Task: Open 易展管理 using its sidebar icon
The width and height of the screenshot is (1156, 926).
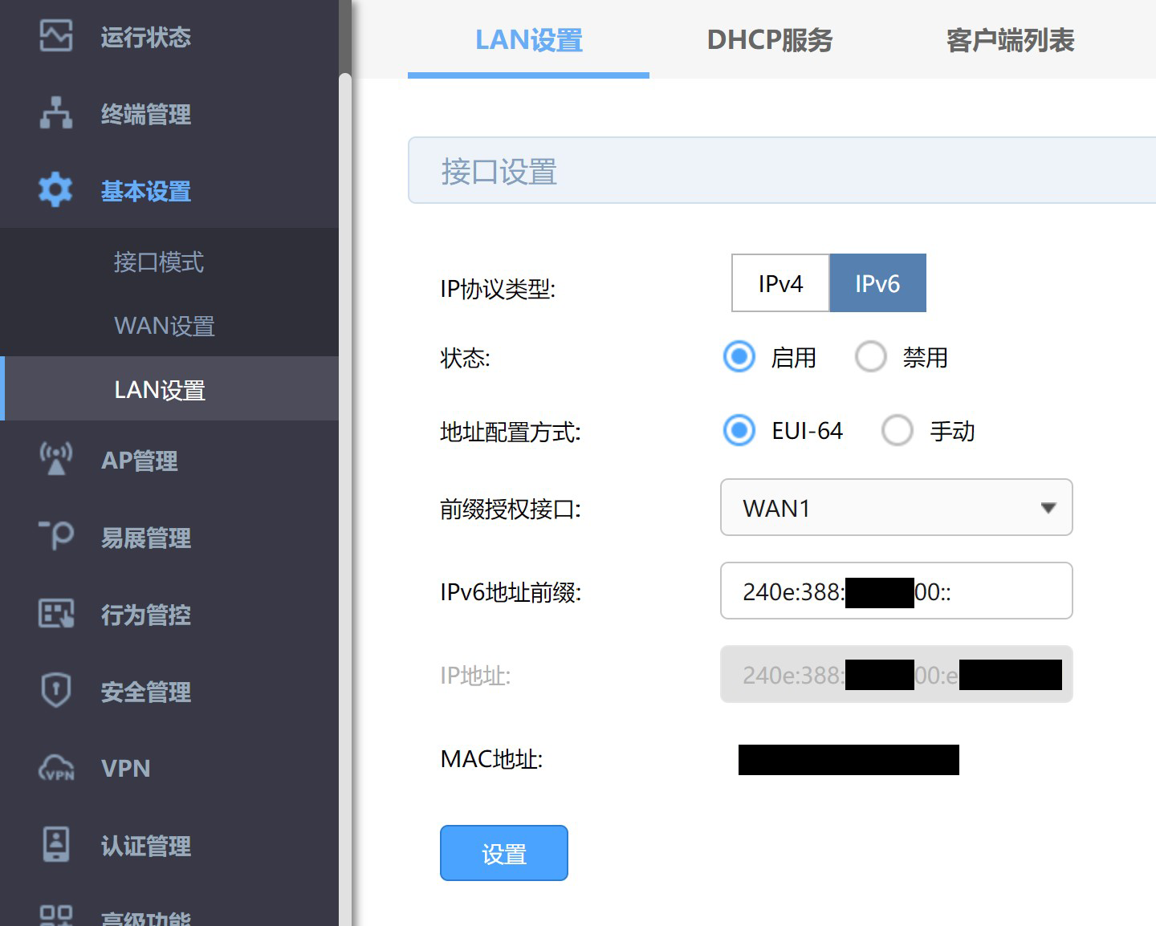Action: [x=56, y=535]
